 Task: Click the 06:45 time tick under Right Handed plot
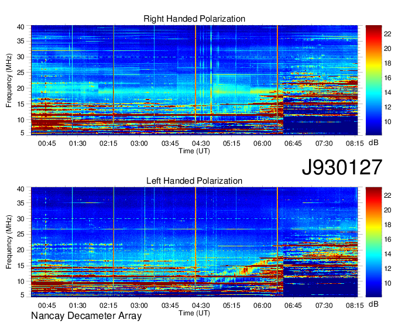[293, 143]
